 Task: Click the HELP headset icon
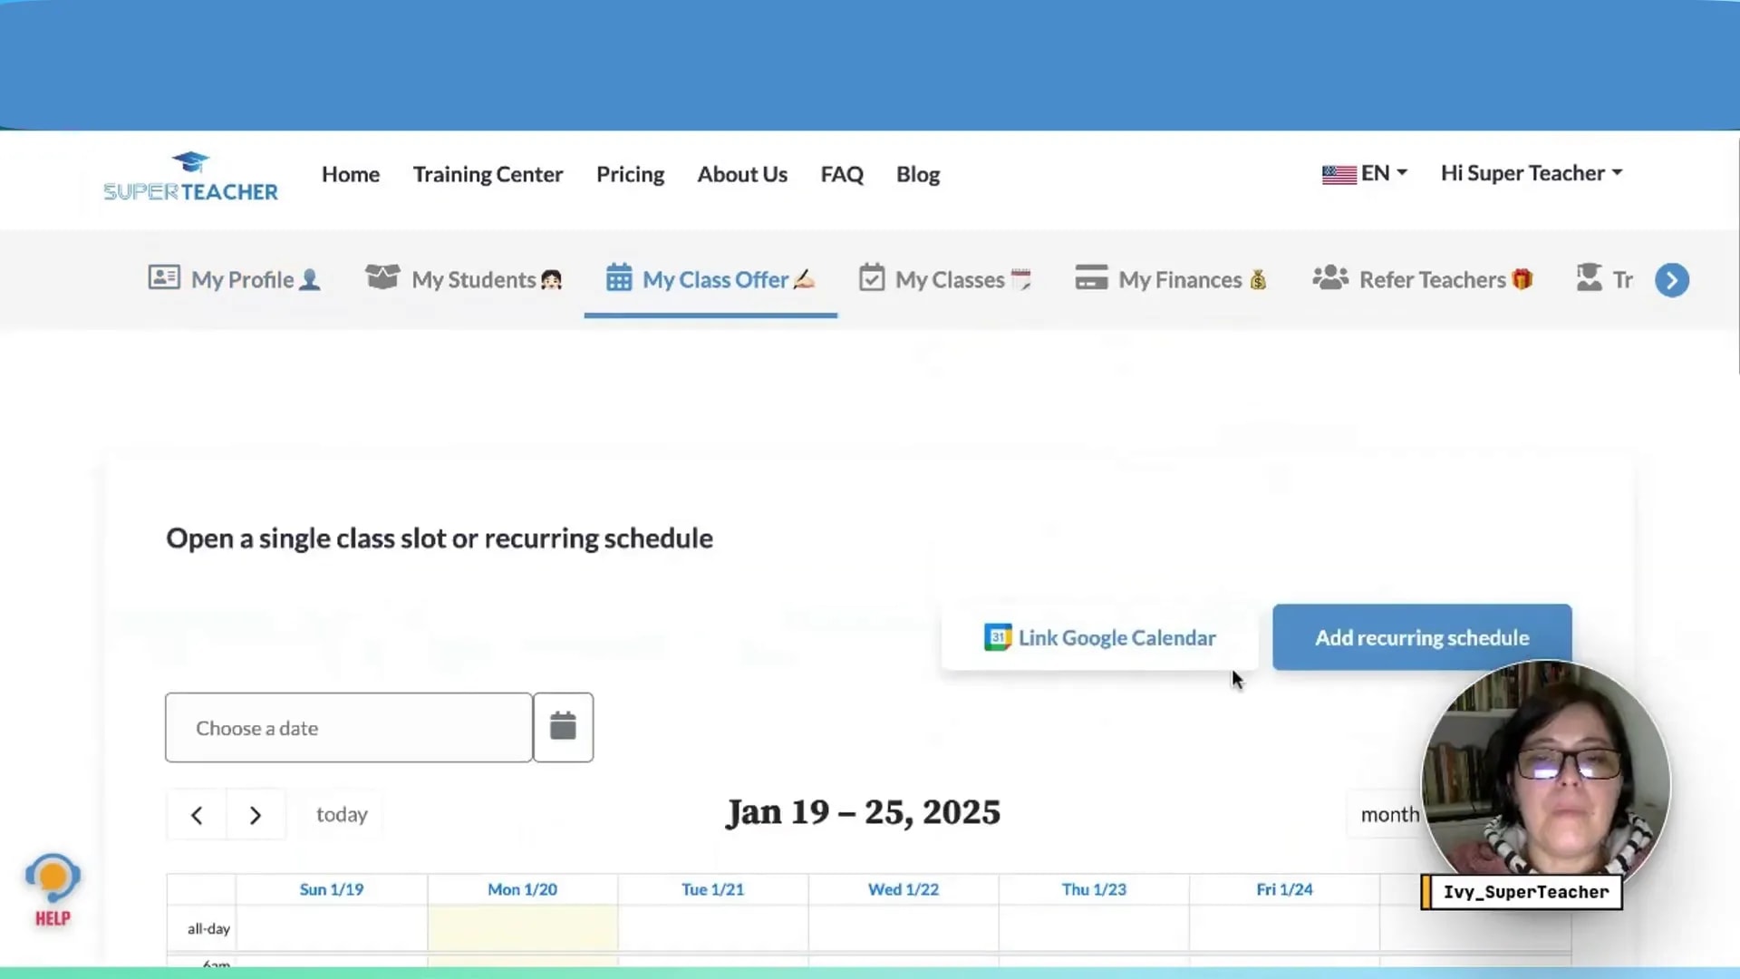52,877
